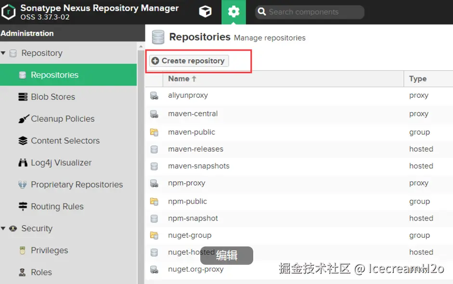453x284 pixels.
Task: Click the Content Selectors layers icon
Action: coord(23,141)
